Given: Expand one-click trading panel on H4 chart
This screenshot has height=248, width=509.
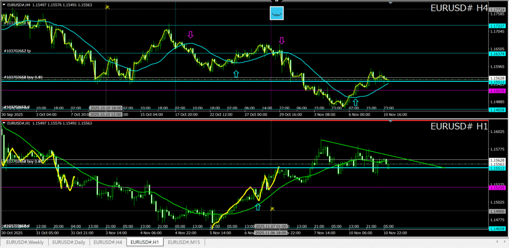Looking at the screenshot, I should (x=4, y=4).
